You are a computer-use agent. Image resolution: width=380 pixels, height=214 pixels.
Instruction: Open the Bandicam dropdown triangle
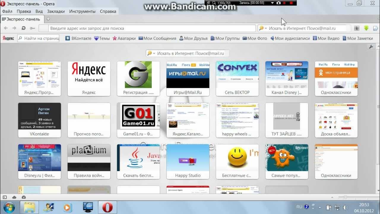click(272, 3)
